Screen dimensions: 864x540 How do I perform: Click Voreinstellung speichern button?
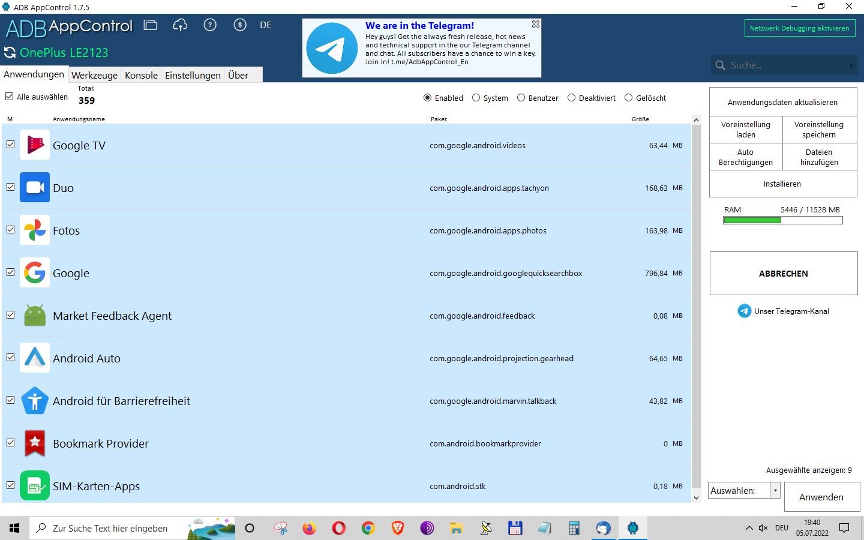tap(819, 130)
